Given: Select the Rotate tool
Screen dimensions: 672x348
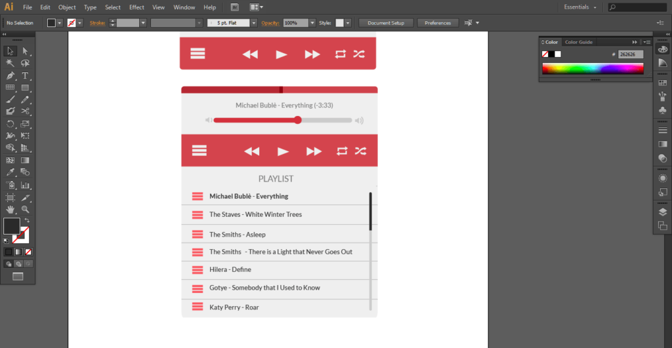Looking at the screenshot, I should (x=10, y=124).
